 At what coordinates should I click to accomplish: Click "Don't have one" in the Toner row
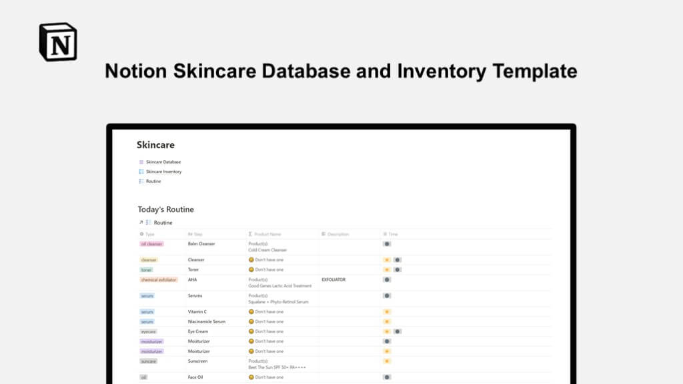click(269, 269)
